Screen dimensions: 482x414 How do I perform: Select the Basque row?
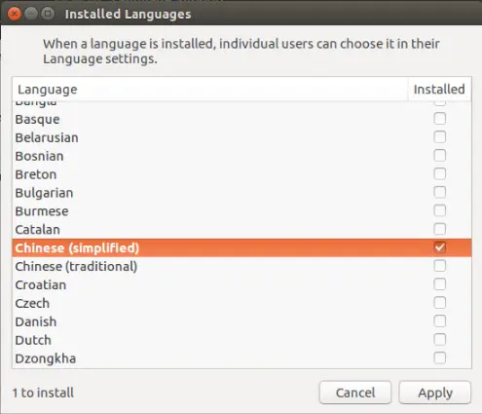click(241, 119)
